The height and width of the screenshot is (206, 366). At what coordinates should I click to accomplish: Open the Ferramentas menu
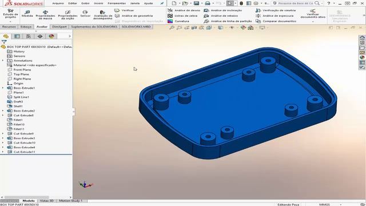[x=117, y=3]
